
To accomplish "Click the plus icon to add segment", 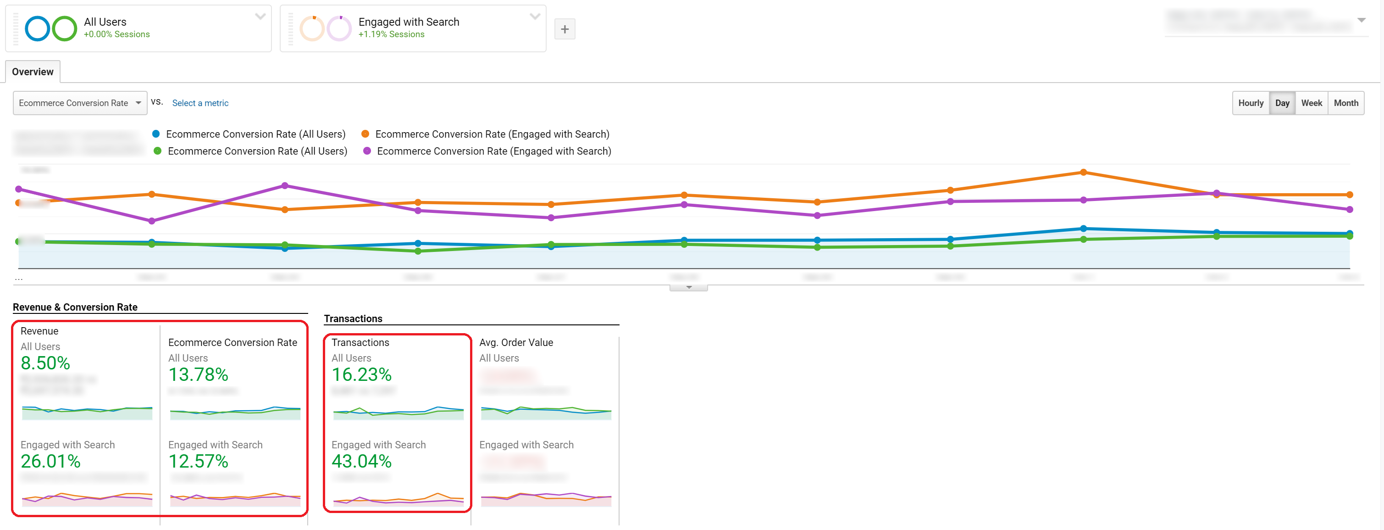I will pyautogui.click(x=564, y=29).
